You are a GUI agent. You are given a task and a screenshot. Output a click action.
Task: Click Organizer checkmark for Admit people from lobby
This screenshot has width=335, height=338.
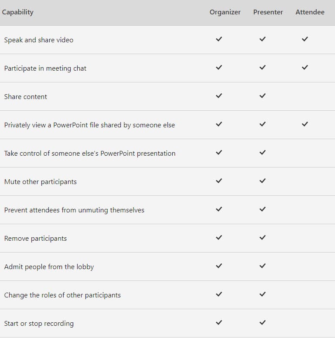tap(219, 266)
